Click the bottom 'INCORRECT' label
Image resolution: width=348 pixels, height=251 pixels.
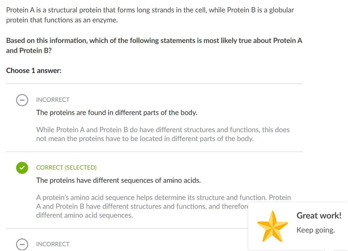coord(53,244)
